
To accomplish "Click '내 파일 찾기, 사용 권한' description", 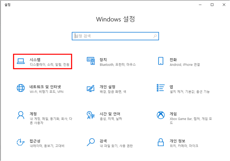I will [116, 146].
